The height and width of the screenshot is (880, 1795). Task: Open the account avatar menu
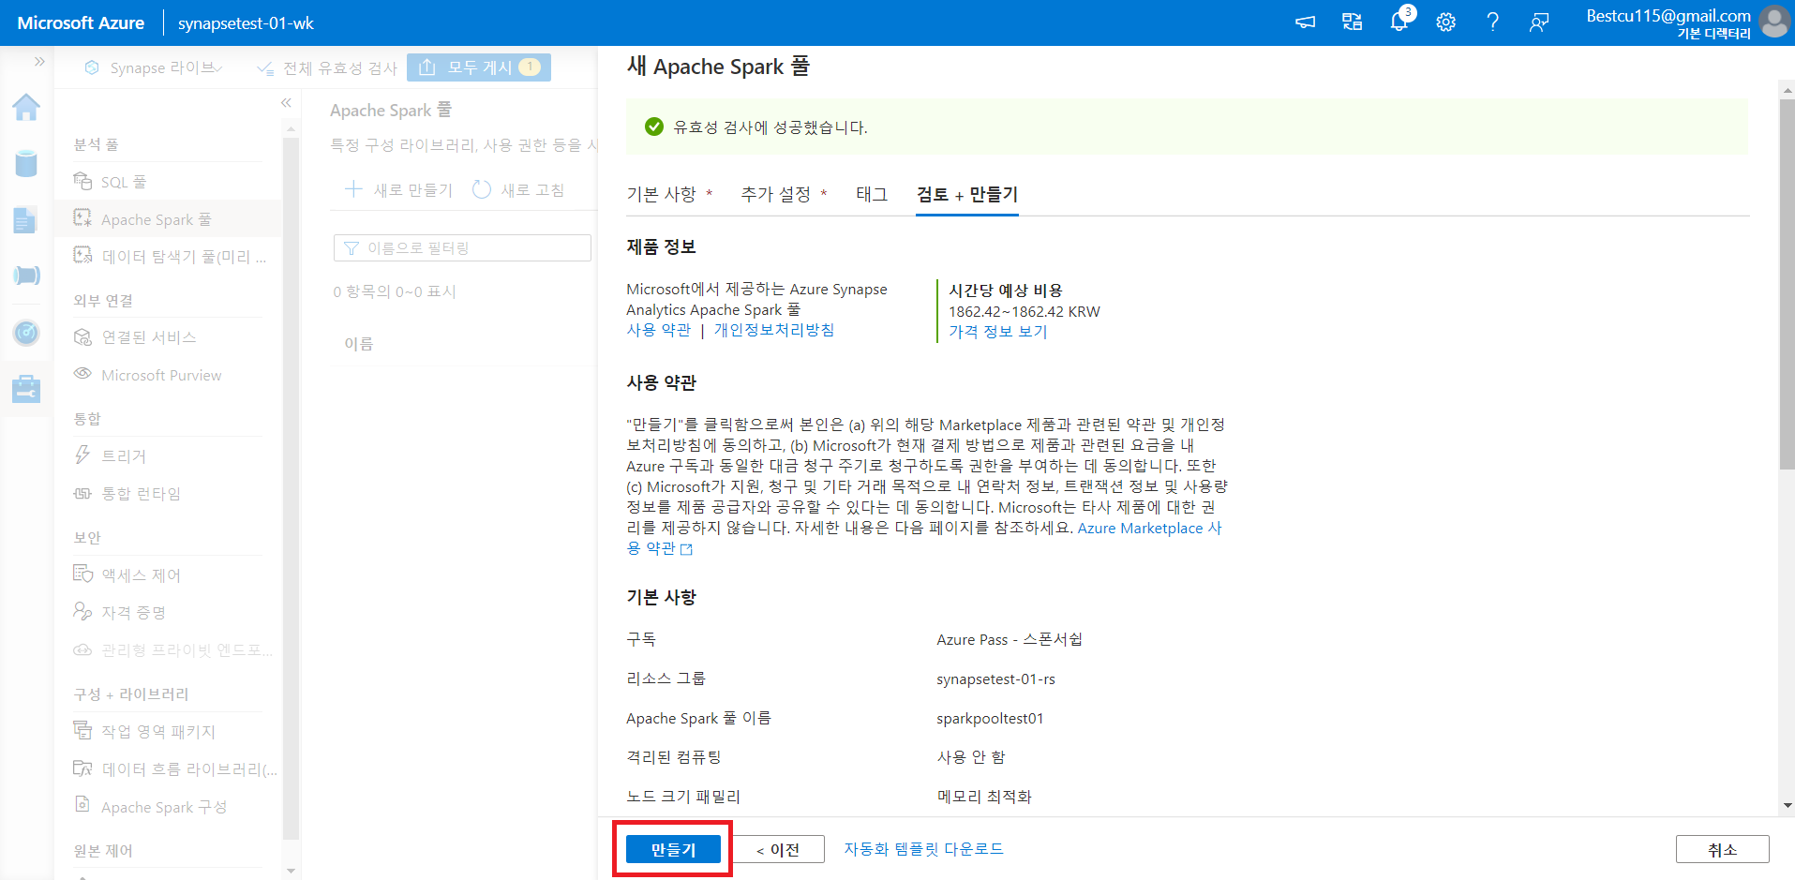[x=1774, y=22]
